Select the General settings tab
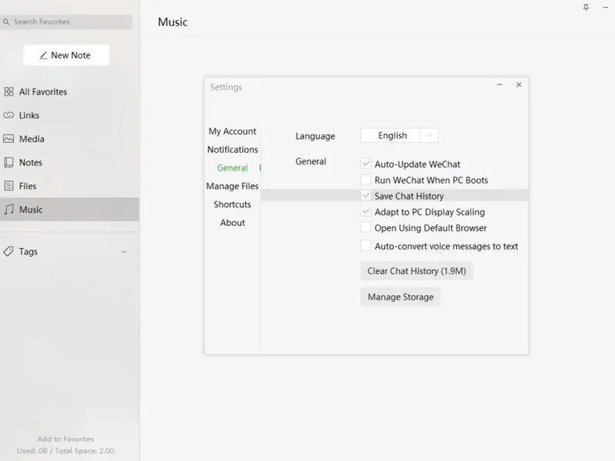Image resolution: width=615 pixels, height=461 pixels. 232,167
